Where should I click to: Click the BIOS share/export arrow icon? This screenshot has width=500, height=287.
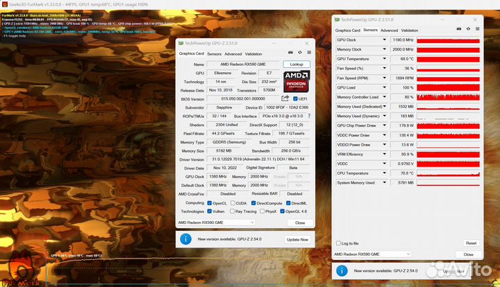point(285,98)
